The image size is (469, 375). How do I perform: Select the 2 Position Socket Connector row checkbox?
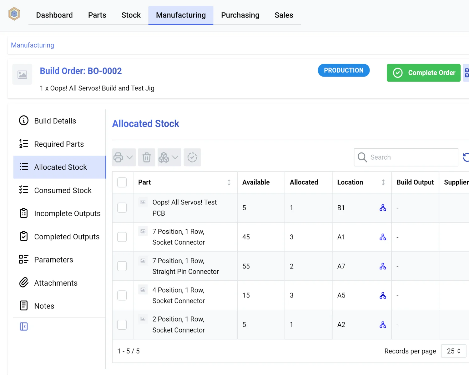(122, 325)
